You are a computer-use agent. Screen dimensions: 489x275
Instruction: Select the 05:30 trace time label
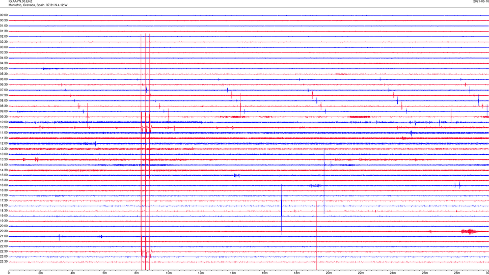click(4, 74)
